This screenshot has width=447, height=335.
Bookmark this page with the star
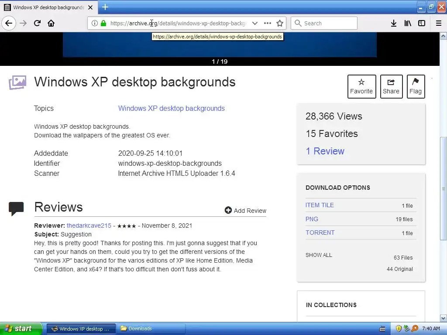coord(280,23)
